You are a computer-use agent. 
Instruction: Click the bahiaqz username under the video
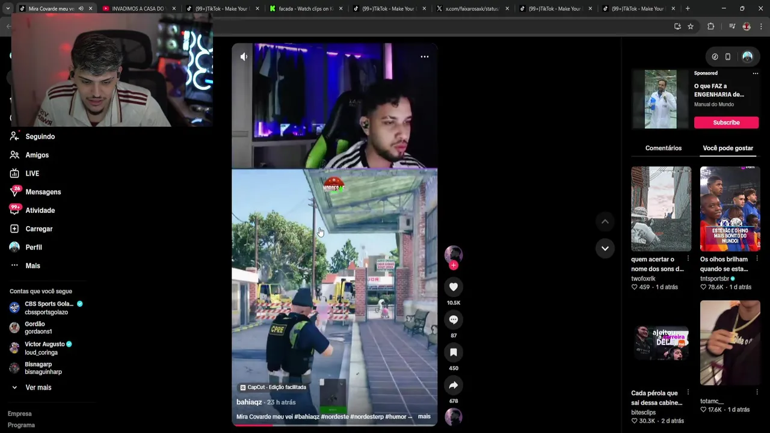[x=249, y=402]
